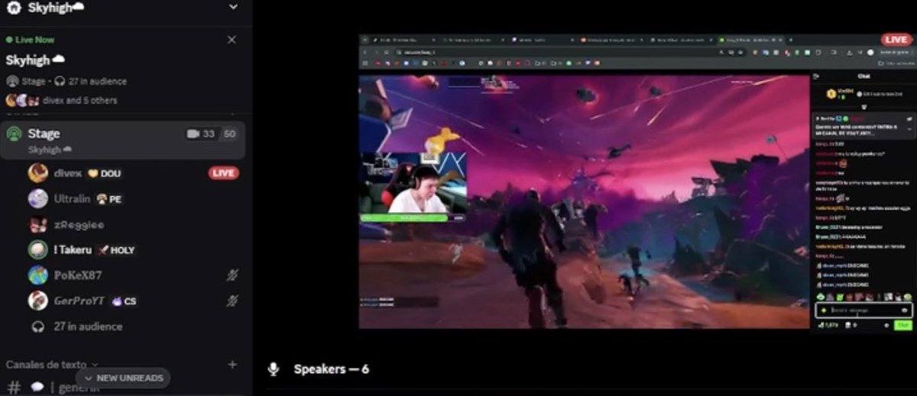The width and height of the screenshot is (917, 396).
Task: Jump to NEW UNREADS
Action: click(123, 378)
